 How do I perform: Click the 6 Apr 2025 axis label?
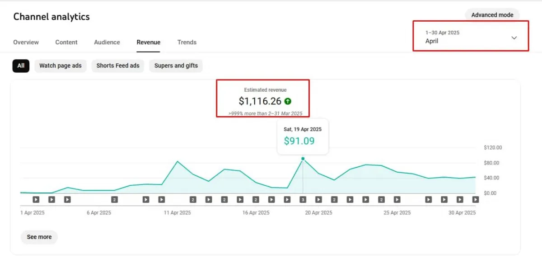pyautogui.click(x=99, y=212)
